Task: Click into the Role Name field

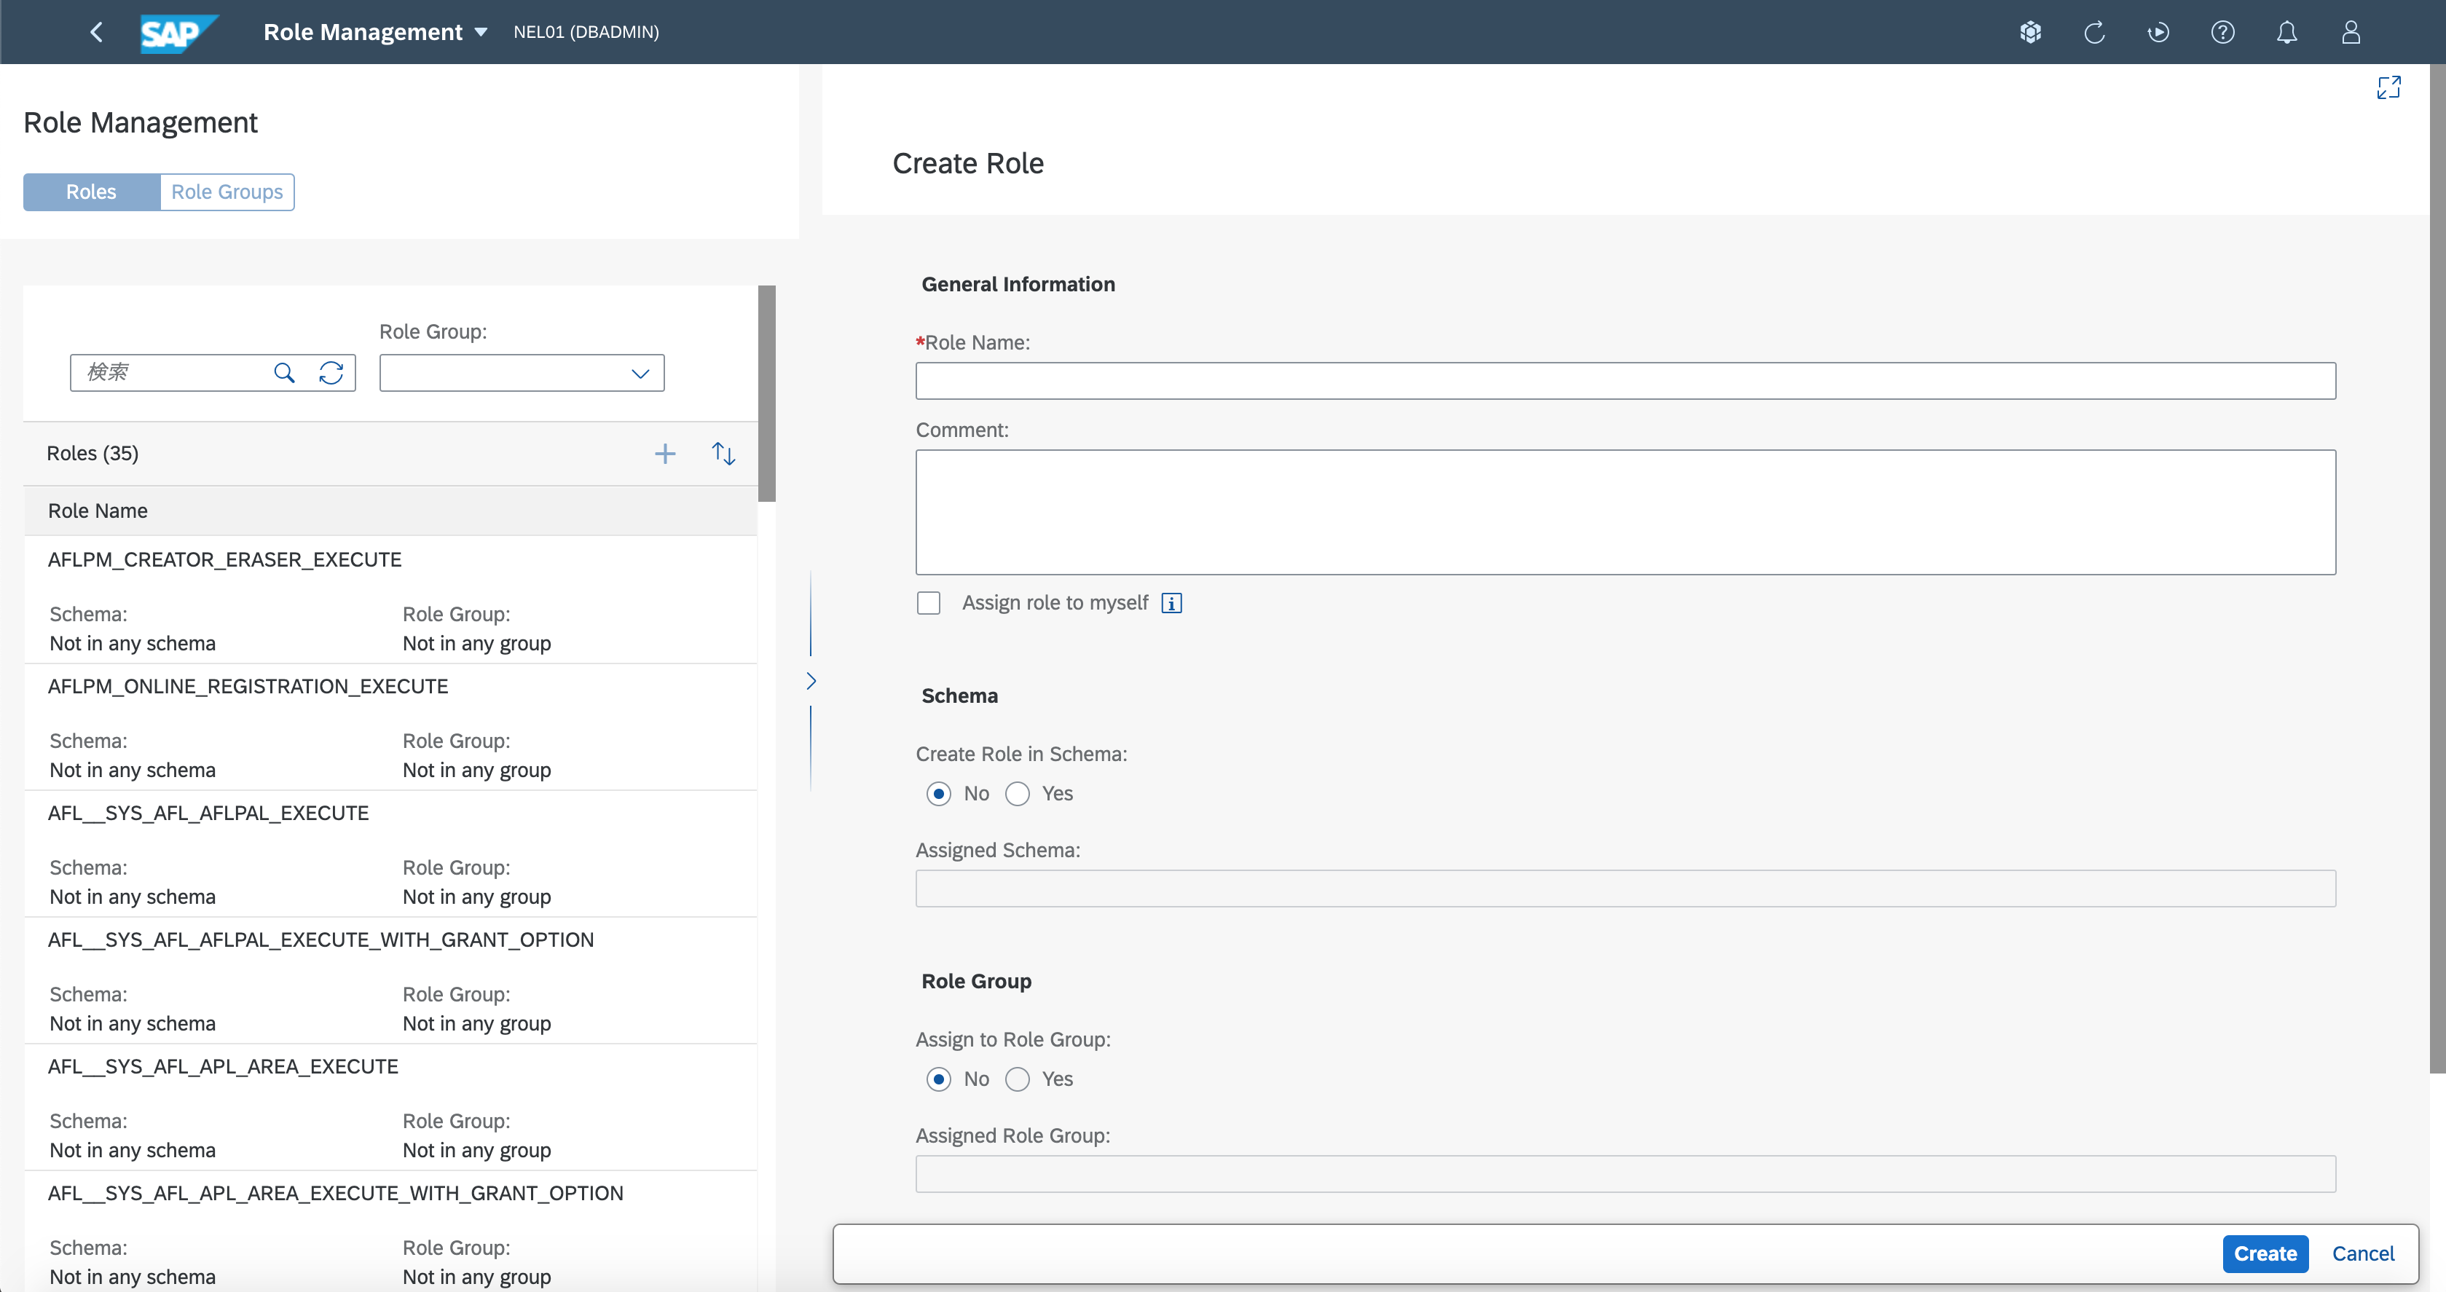Action: pyautogui.click(x=1624, y=381)
